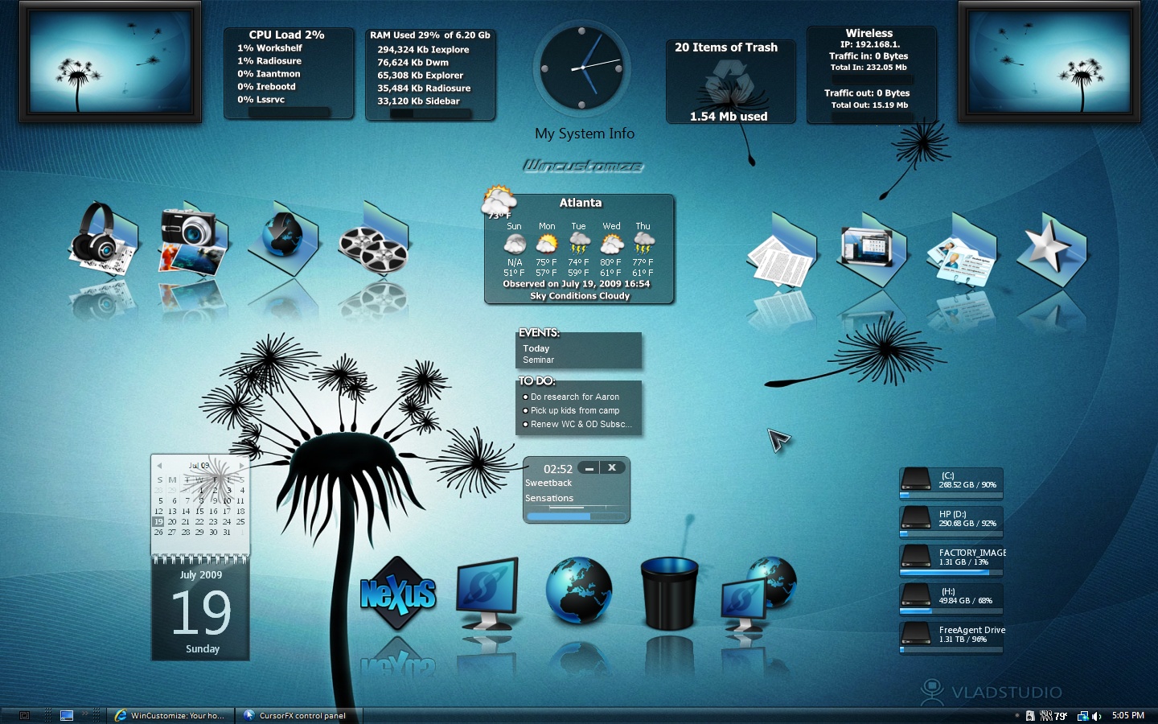Click the Start button on the taskbar
Viewport: 1158px width, 724px height.
tap(24, 715)
